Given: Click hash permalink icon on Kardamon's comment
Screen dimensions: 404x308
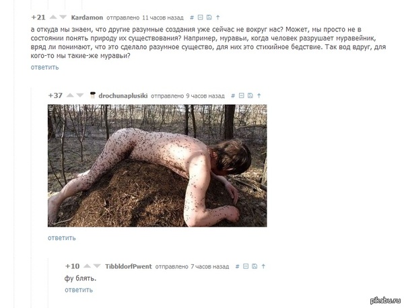Looking at the screenshot, I should click(192, 17).
